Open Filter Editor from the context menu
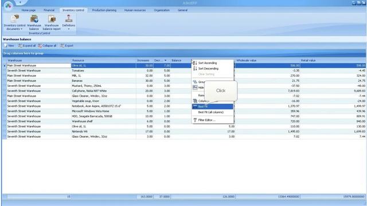 click(x=213, y=120)
